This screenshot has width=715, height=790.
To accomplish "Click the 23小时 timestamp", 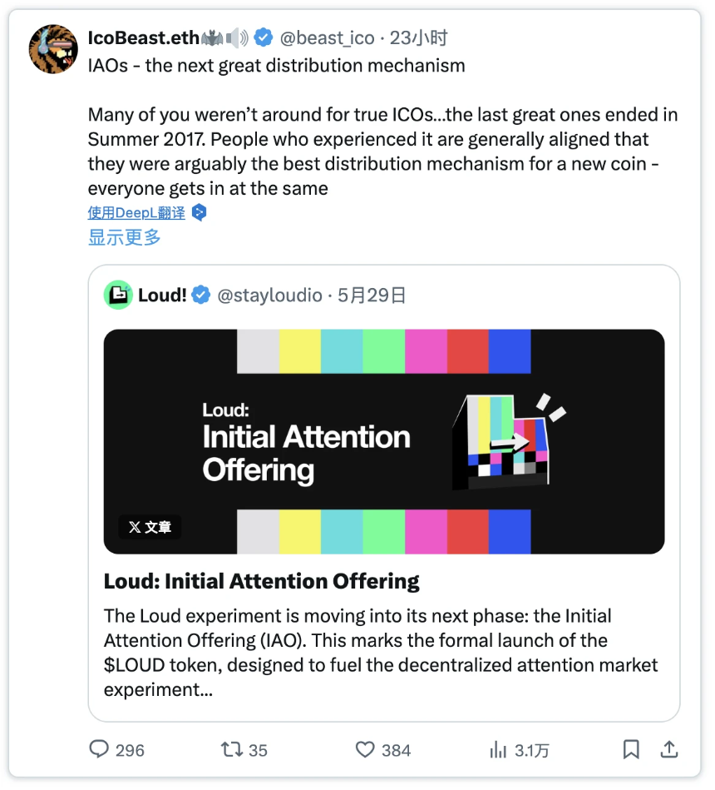I will pos(418,37).
